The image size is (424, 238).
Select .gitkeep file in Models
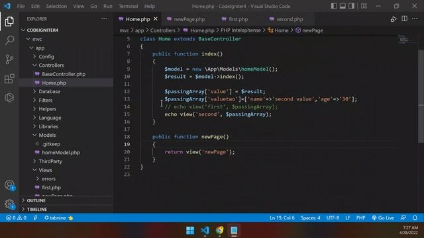51,144
